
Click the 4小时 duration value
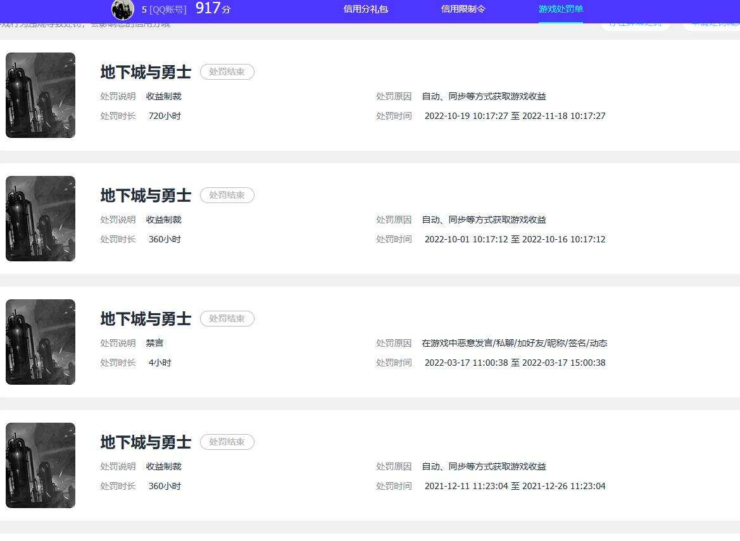point(160,363)
